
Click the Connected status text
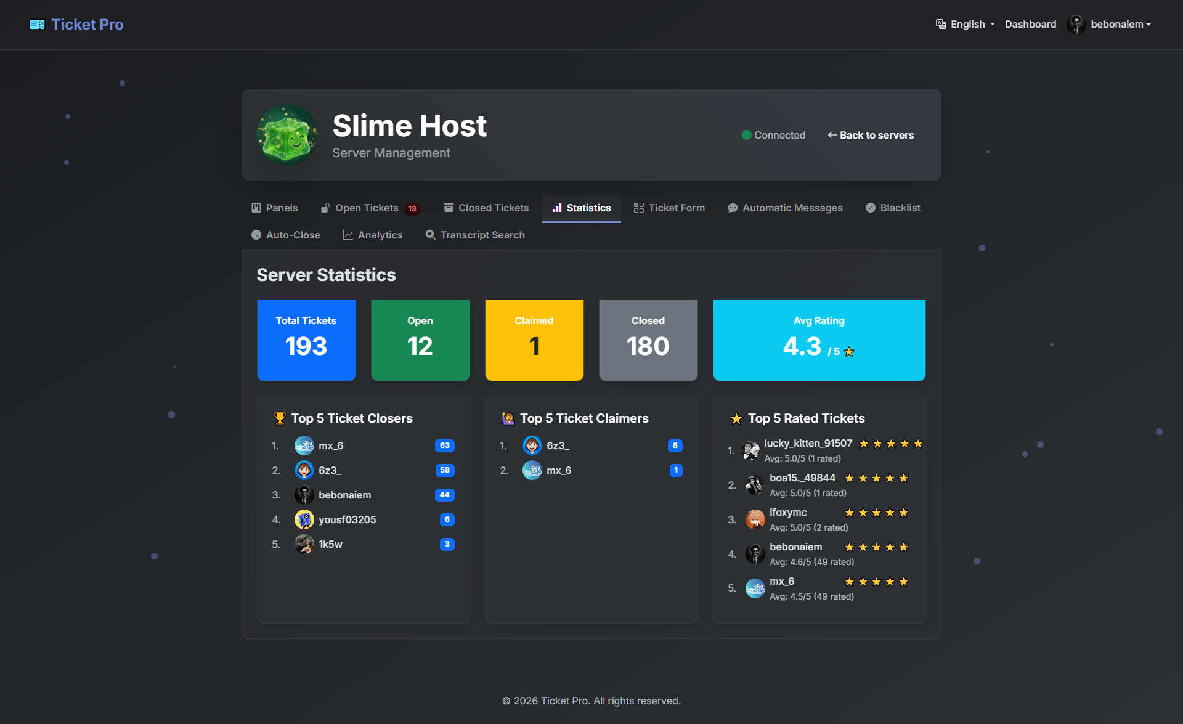[x=780, y=135]
